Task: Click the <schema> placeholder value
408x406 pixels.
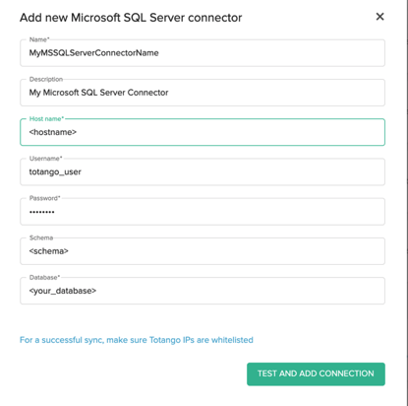Action: pos(48,251)
